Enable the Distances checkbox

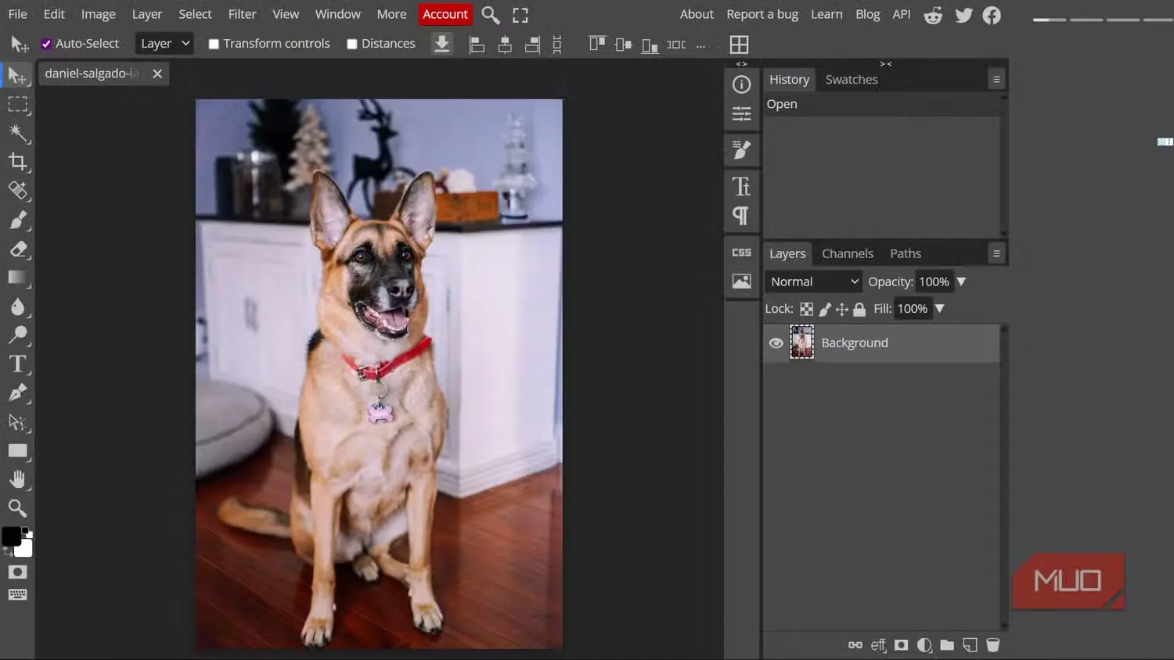click(x=352, y=44)
